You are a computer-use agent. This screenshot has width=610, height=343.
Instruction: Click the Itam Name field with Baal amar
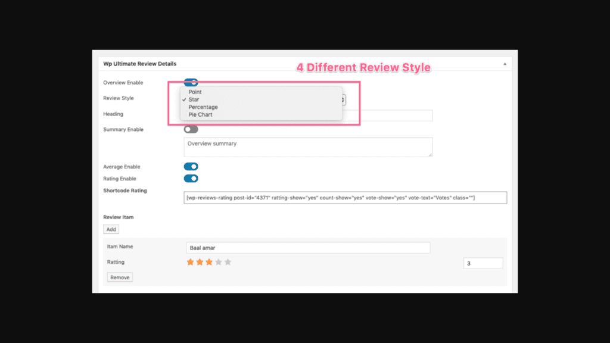308,248
